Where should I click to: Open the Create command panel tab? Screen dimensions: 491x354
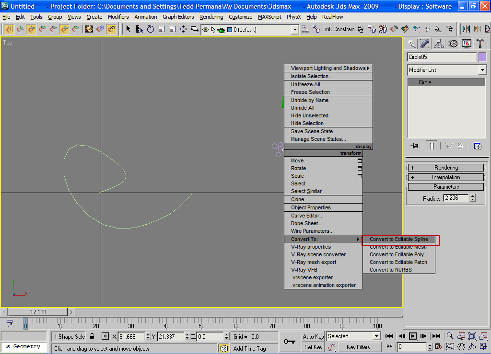click(411, 44)
